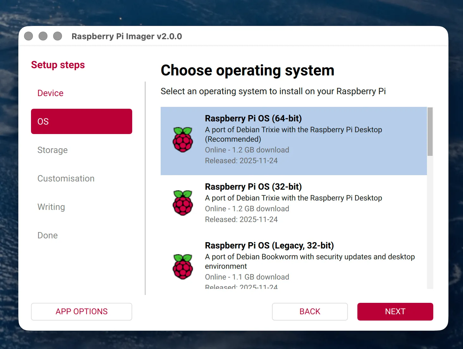This screenshot has height=349, width=463.
Task: Select the Done step in sidebar
Action: coord(82,235)
